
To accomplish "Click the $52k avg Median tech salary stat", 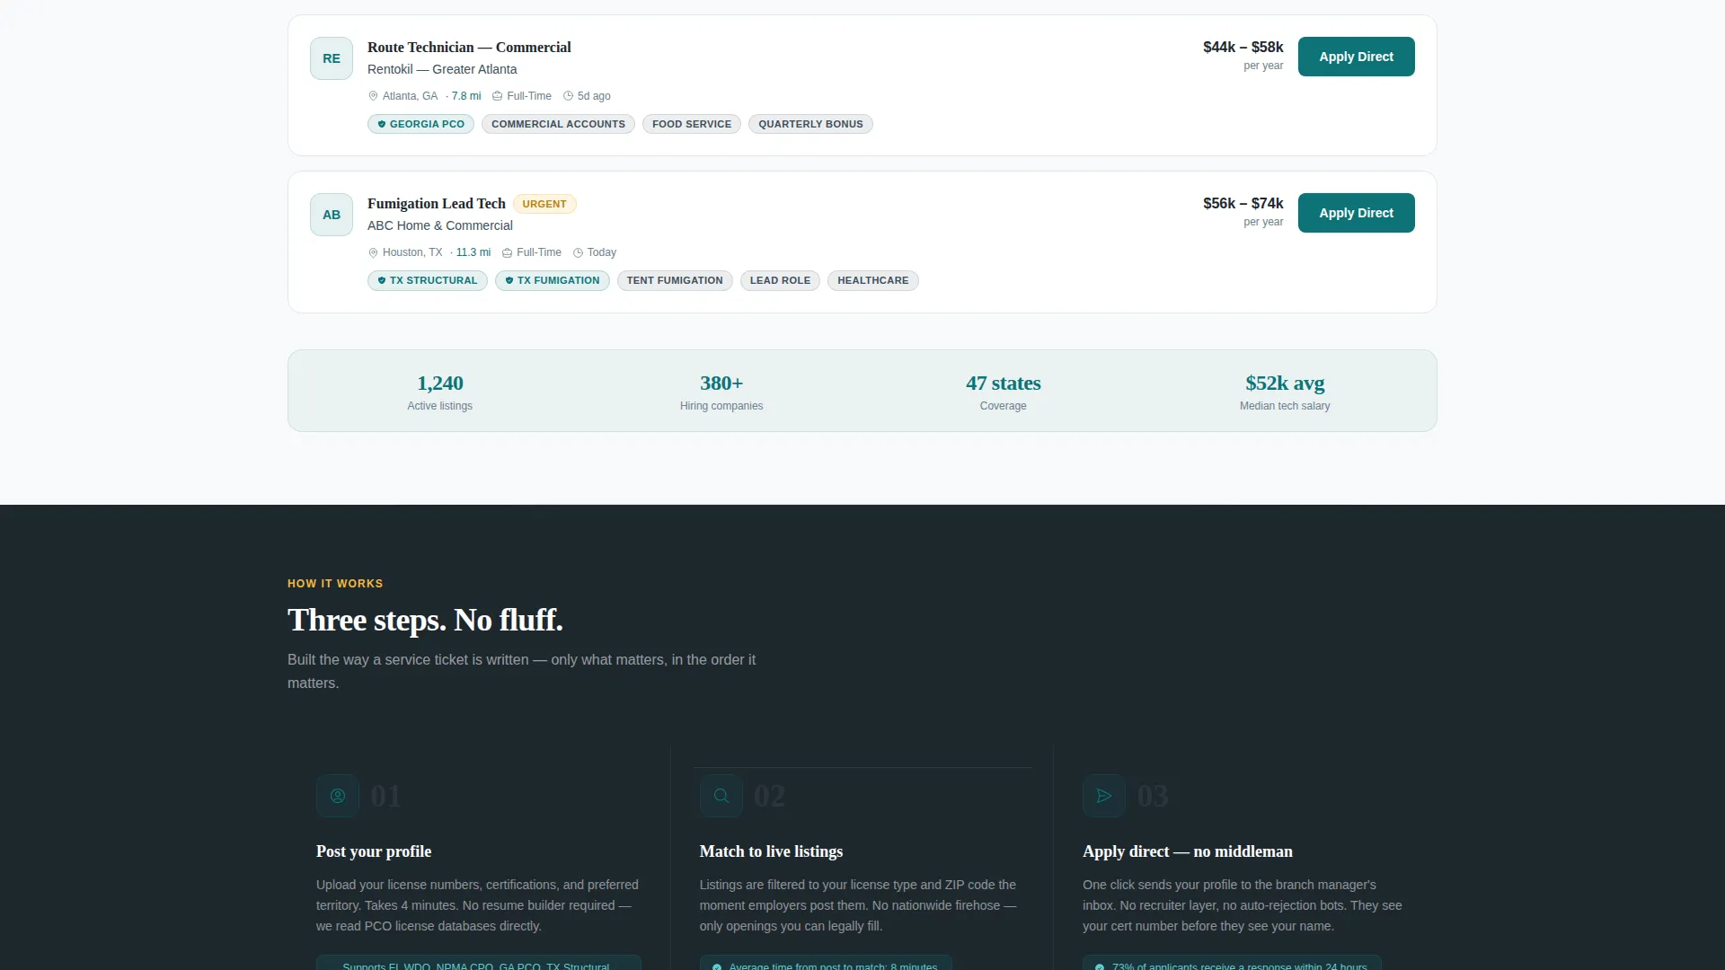I will pos(1285,392).
